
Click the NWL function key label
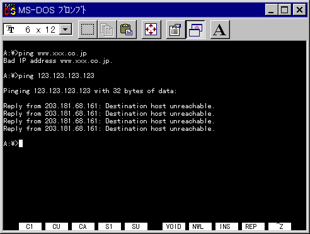coord(200,226)
